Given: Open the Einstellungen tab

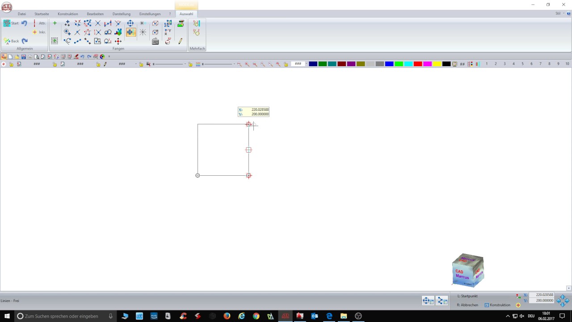Looking at the screenshot, I should pos(150,14).
